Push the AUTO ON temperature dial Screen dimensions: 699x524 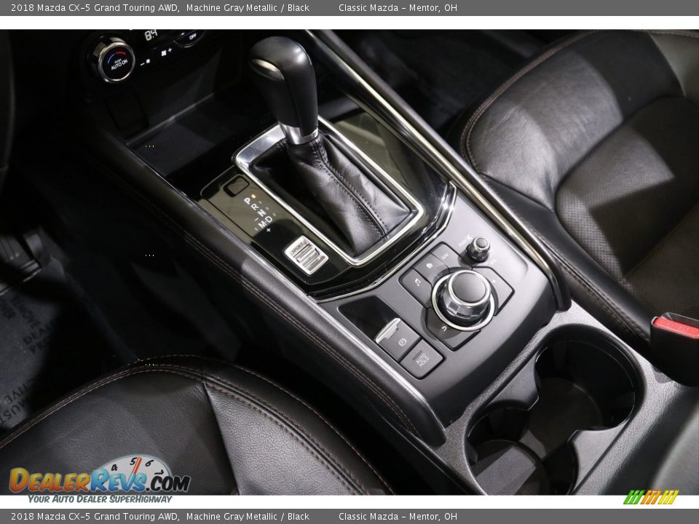coord(116,61)
